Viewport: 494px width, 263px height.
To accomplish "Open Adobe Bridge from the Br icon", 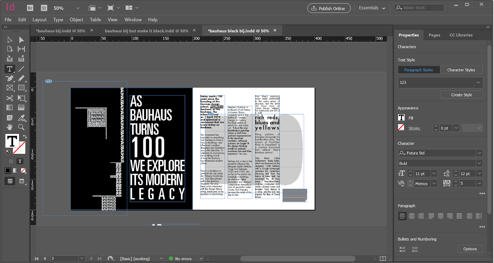I will click(x=30, y=8).
